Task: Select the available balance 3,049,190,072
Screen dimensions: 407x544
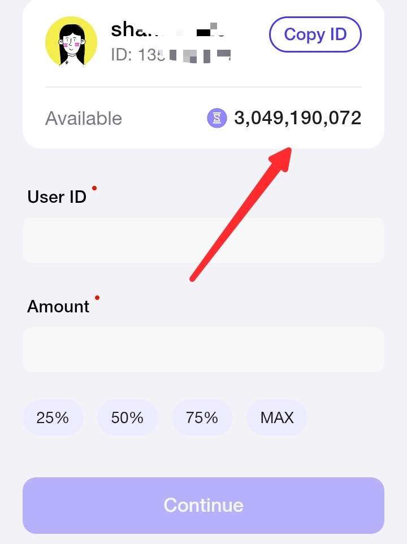Action: click(x=297, y=118)
